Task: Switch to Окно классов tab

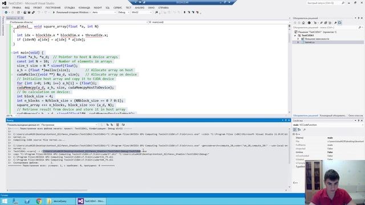Action: [355, 116]
